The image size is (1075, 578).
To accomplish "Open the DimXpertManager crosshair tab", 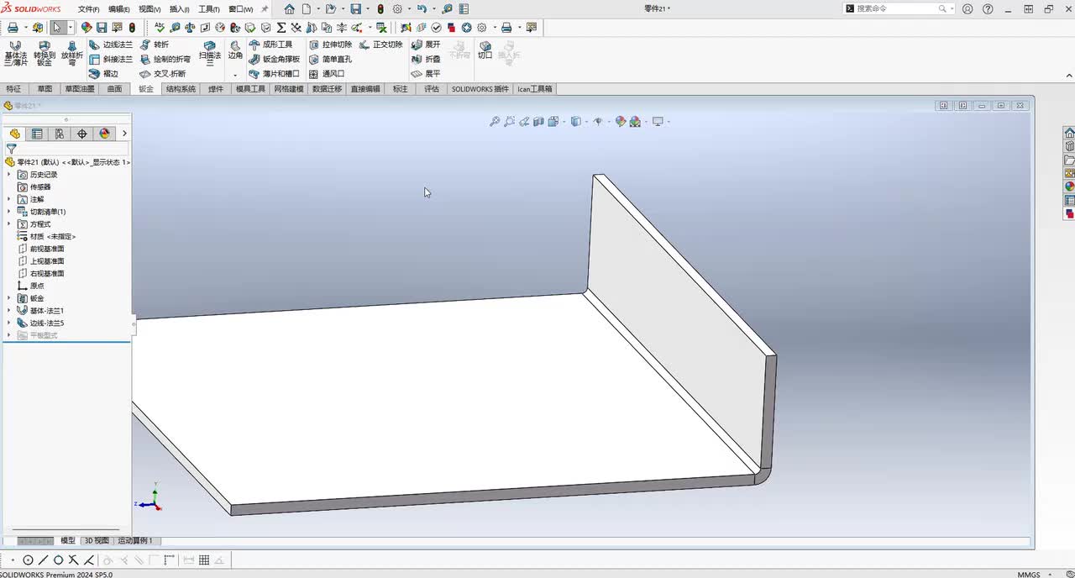I will 82,134.
